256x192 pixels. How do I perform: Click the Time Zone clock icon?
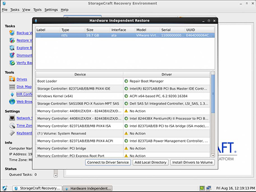[12, 126]
